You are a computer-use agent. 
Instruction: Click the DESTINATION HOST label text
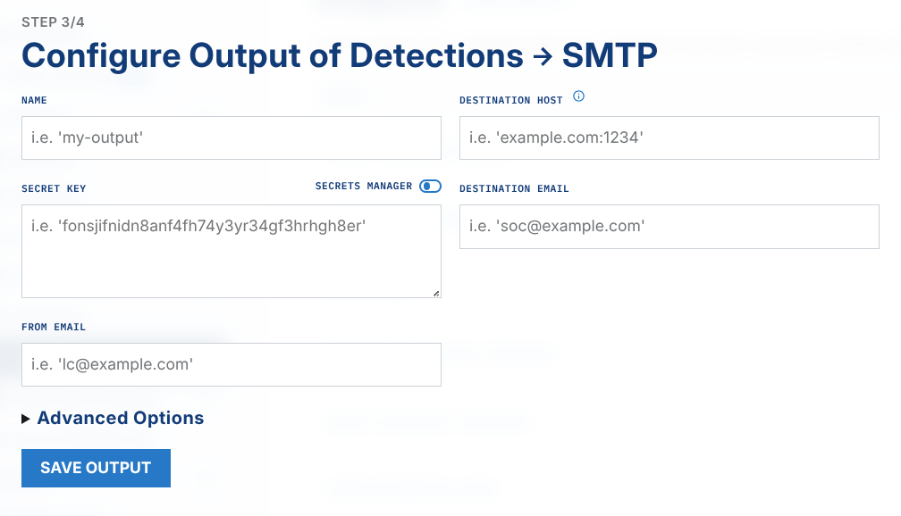(510, 101)
